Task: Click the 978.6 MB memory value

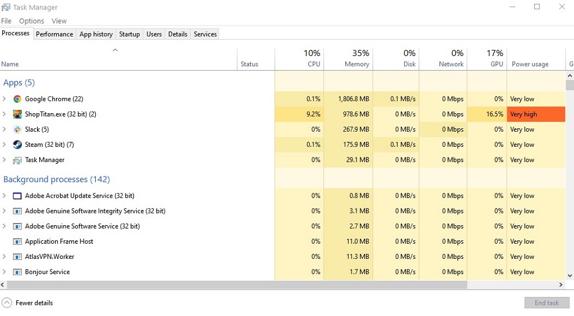Action: pos(356,114)
